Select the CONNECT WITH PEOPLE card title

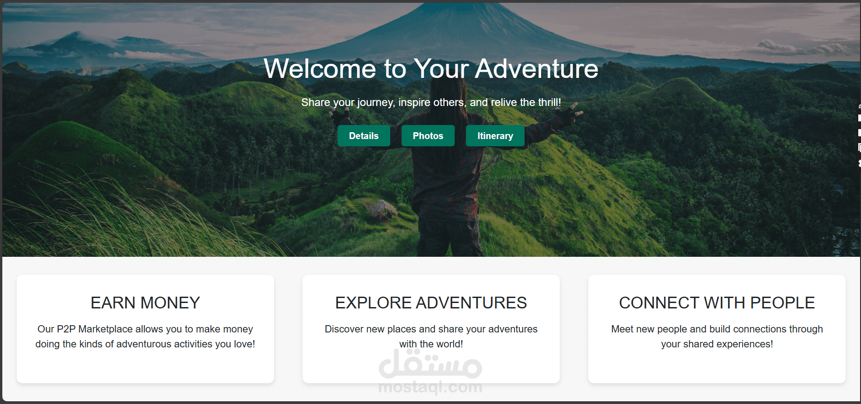(x=717, y=303)
